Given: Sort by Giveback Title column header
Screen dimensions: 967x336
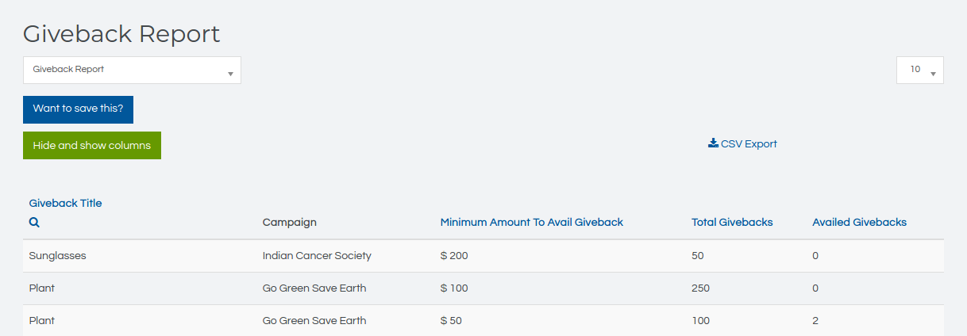Looking at the screenshot, I should (x=65, y=203).
